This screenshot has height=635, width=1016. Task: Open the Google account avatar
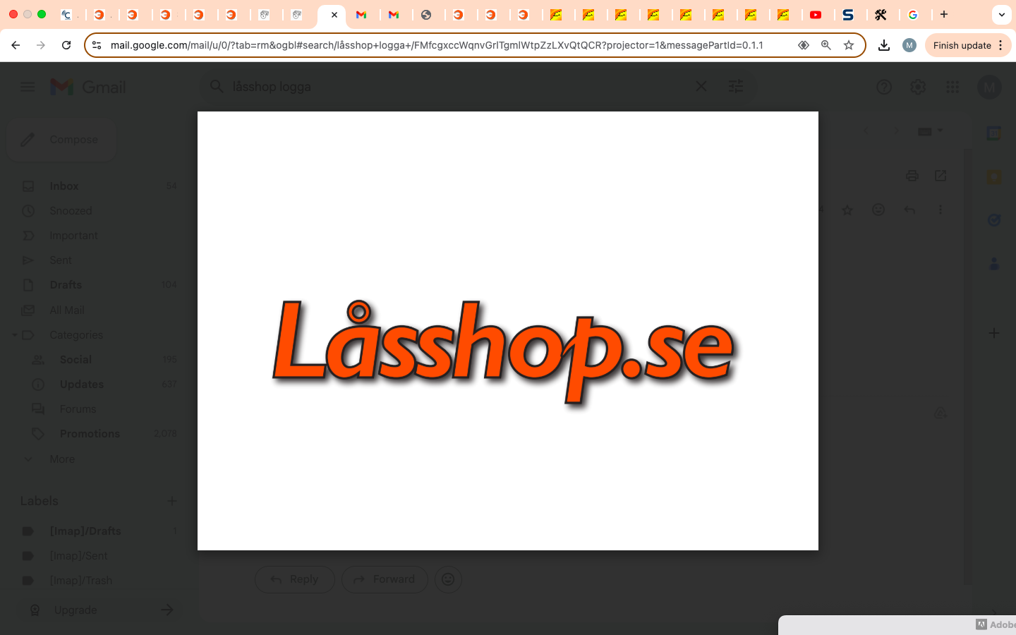click(990, 87)
